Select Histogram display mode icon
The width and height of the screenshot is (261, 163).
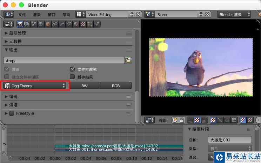point(234,120)
